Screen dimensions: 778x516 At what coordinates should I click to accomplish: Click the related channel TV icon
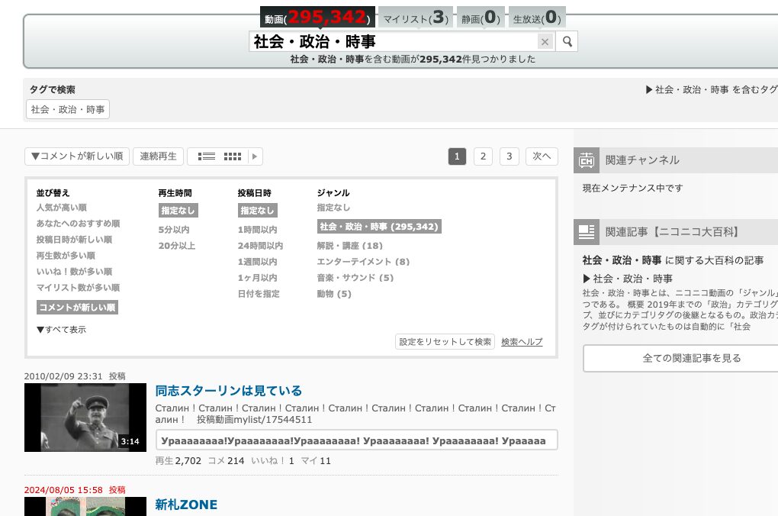[x=587, y=160]
